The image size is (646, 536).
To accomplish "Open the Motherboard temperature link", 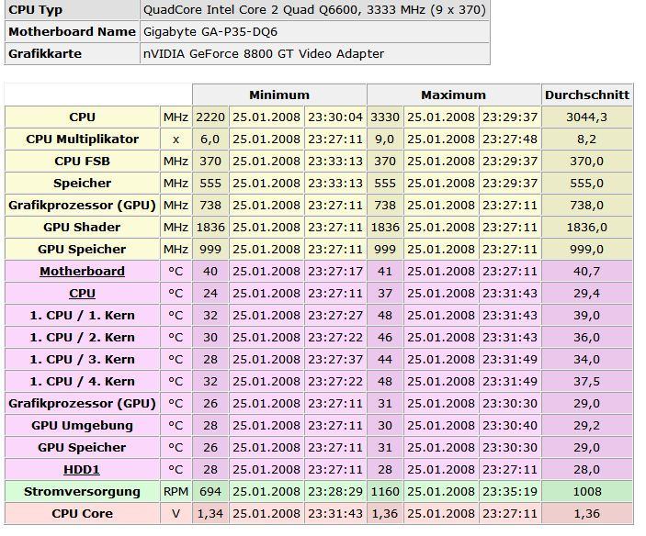I will pyautogui.click(x=82, y=271).
